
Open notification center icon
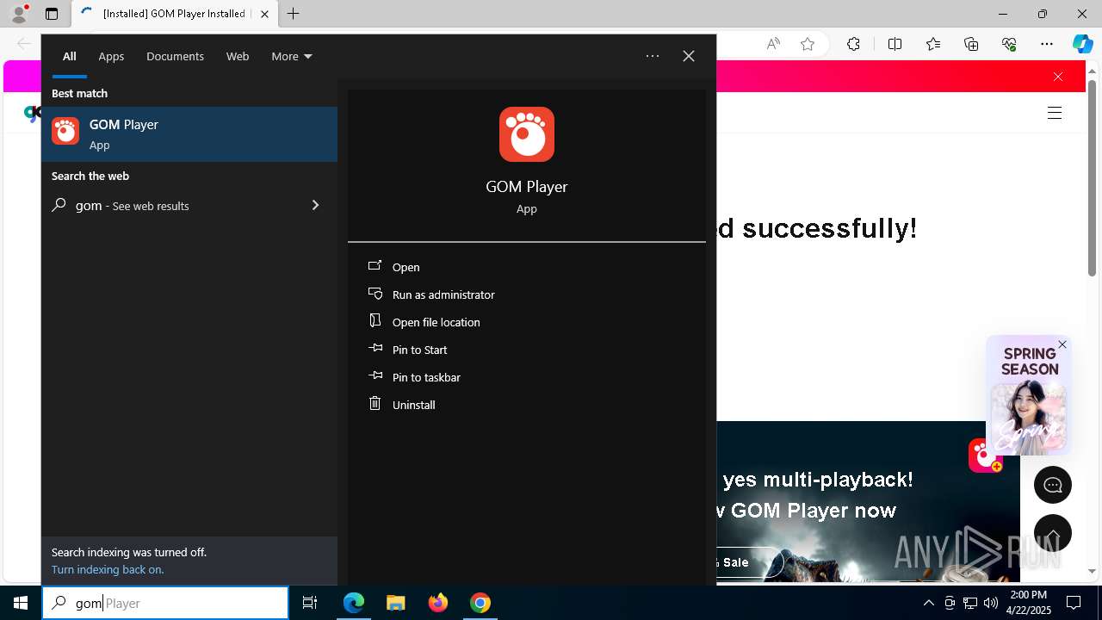point(1074,603)
